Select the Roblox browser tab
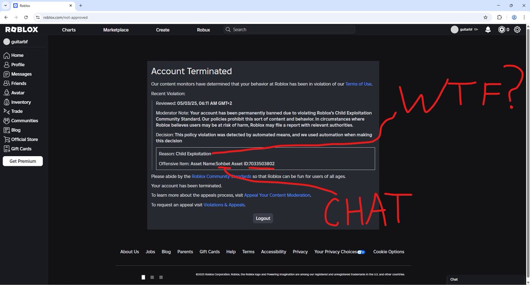 [43, 6]
